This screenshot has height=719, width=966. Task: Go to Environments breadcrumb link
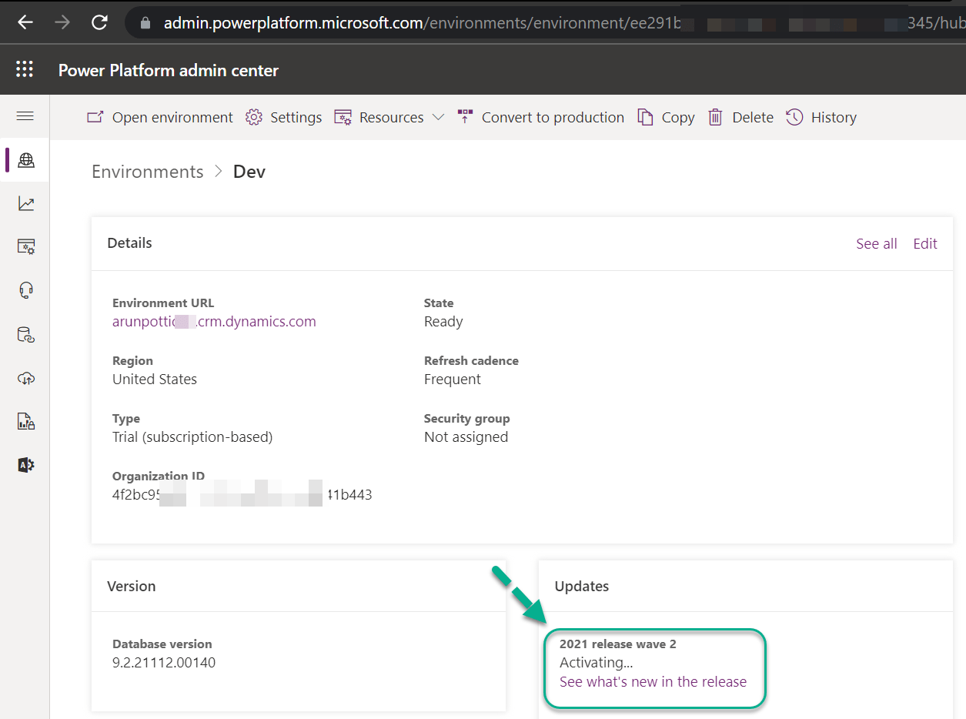(x=148, y=172)
